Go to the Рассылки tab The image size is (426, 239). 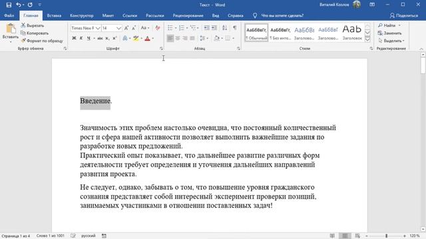coord(155,15)
